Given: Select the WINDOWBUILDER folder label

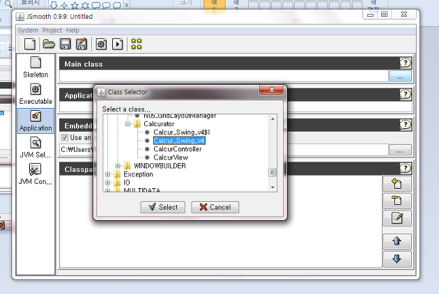Looking at the screenshot, I should (x=160, y=166).
